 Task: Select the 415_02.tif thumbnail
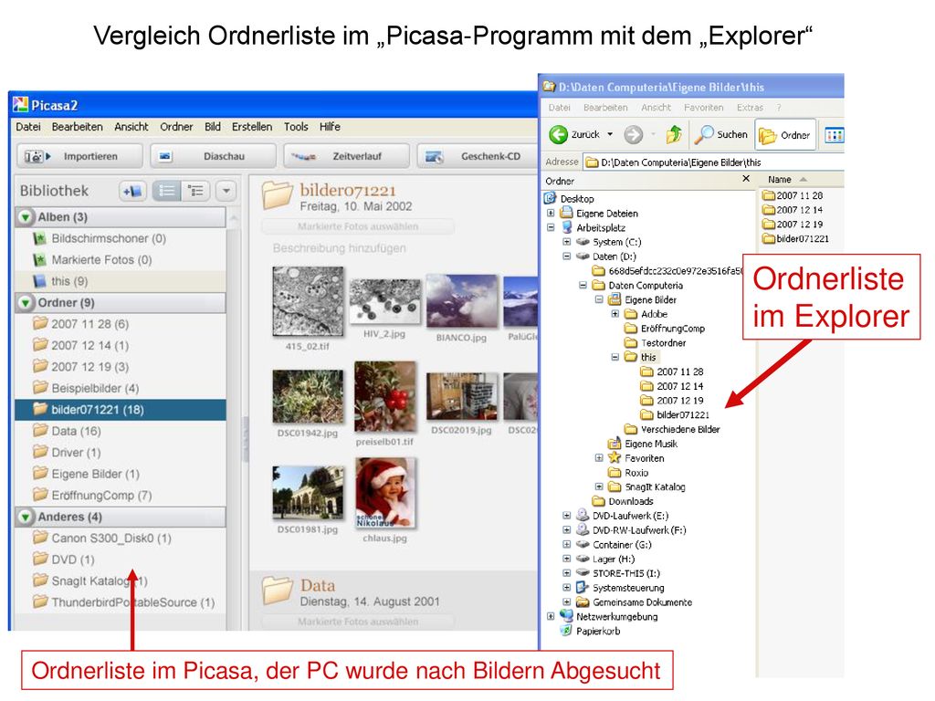tap(308, 301)
